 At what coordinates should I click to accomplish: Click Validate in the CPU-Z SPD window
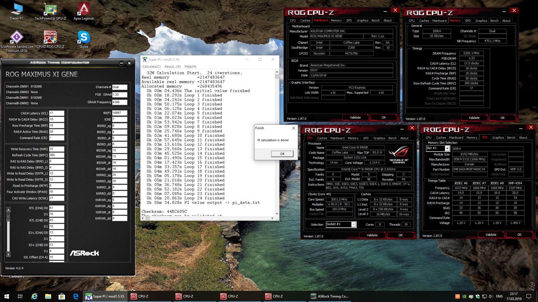point(491,235)
